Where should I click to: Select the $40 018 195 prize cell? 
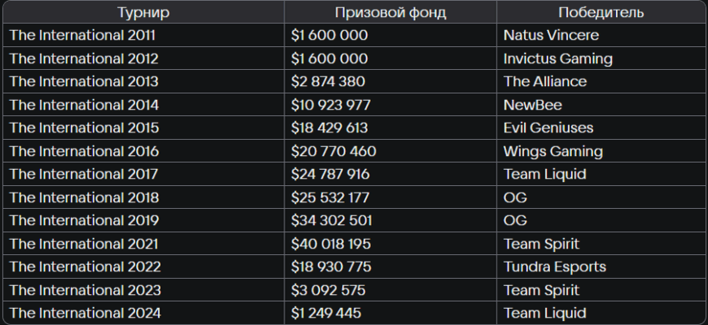(x=331, y=244)
